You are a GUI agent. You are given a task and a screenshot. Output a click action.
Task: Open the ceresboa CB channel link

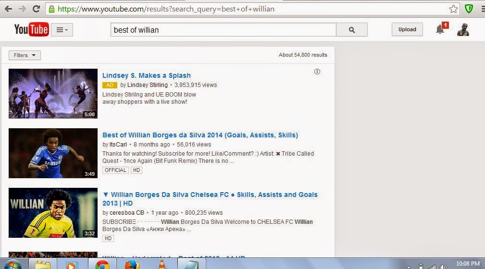tap(127, 213)
